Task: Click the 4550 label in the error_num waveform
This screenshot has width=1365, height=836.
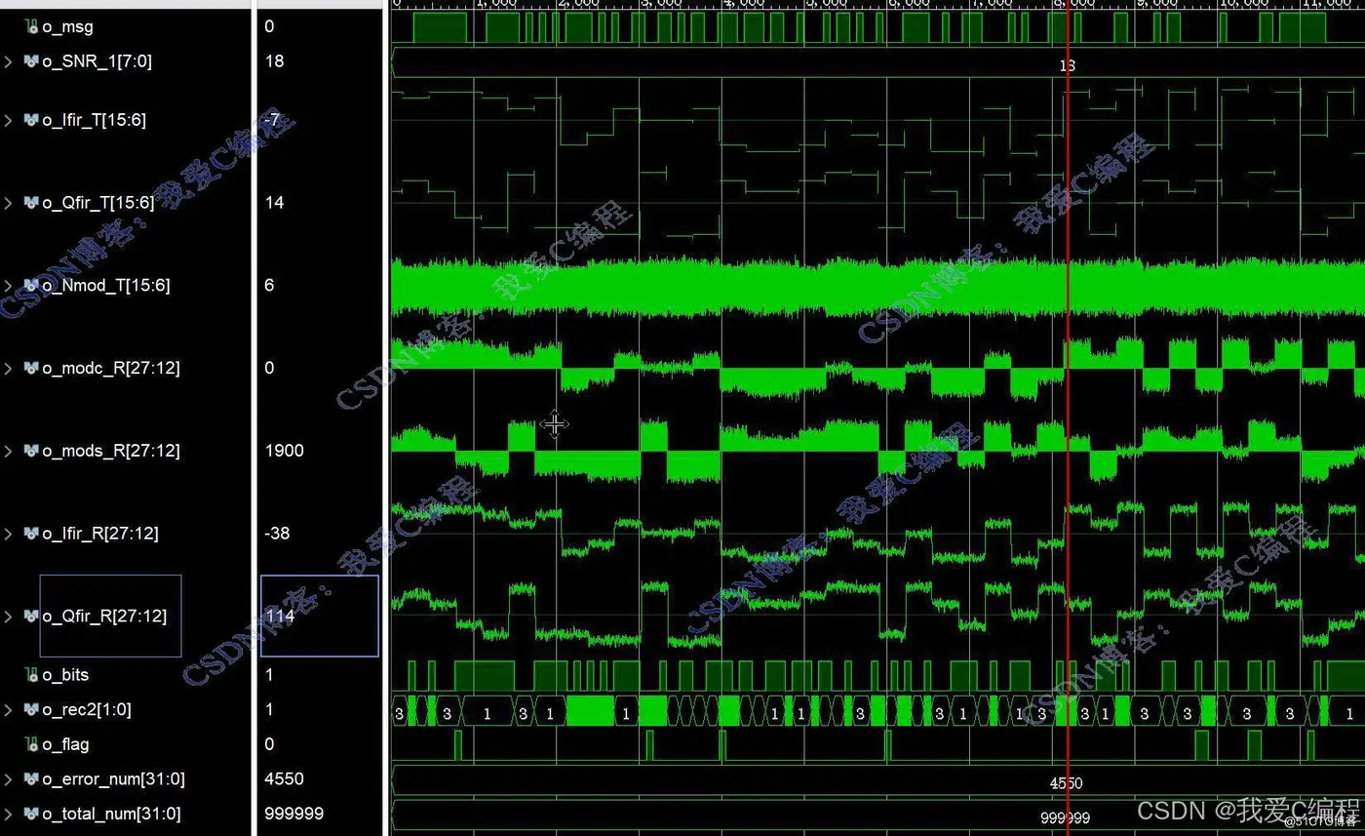Action: [x=1066, y=783]
